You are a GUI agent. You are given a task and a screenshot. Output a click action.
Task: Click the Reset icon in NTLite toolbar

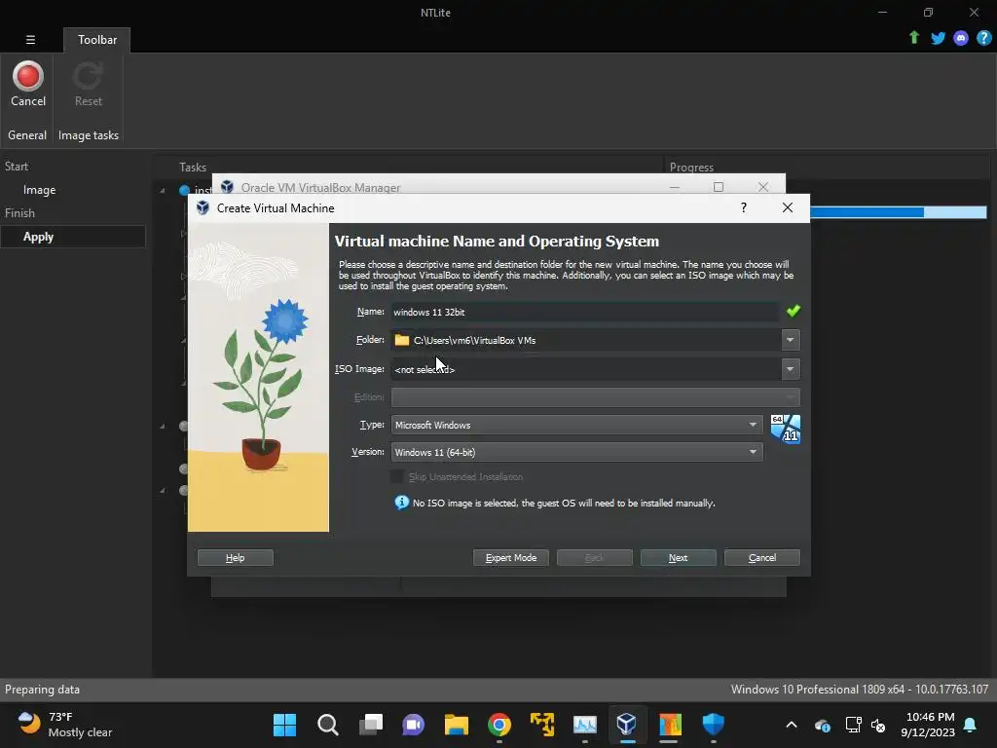coord(88,84)
